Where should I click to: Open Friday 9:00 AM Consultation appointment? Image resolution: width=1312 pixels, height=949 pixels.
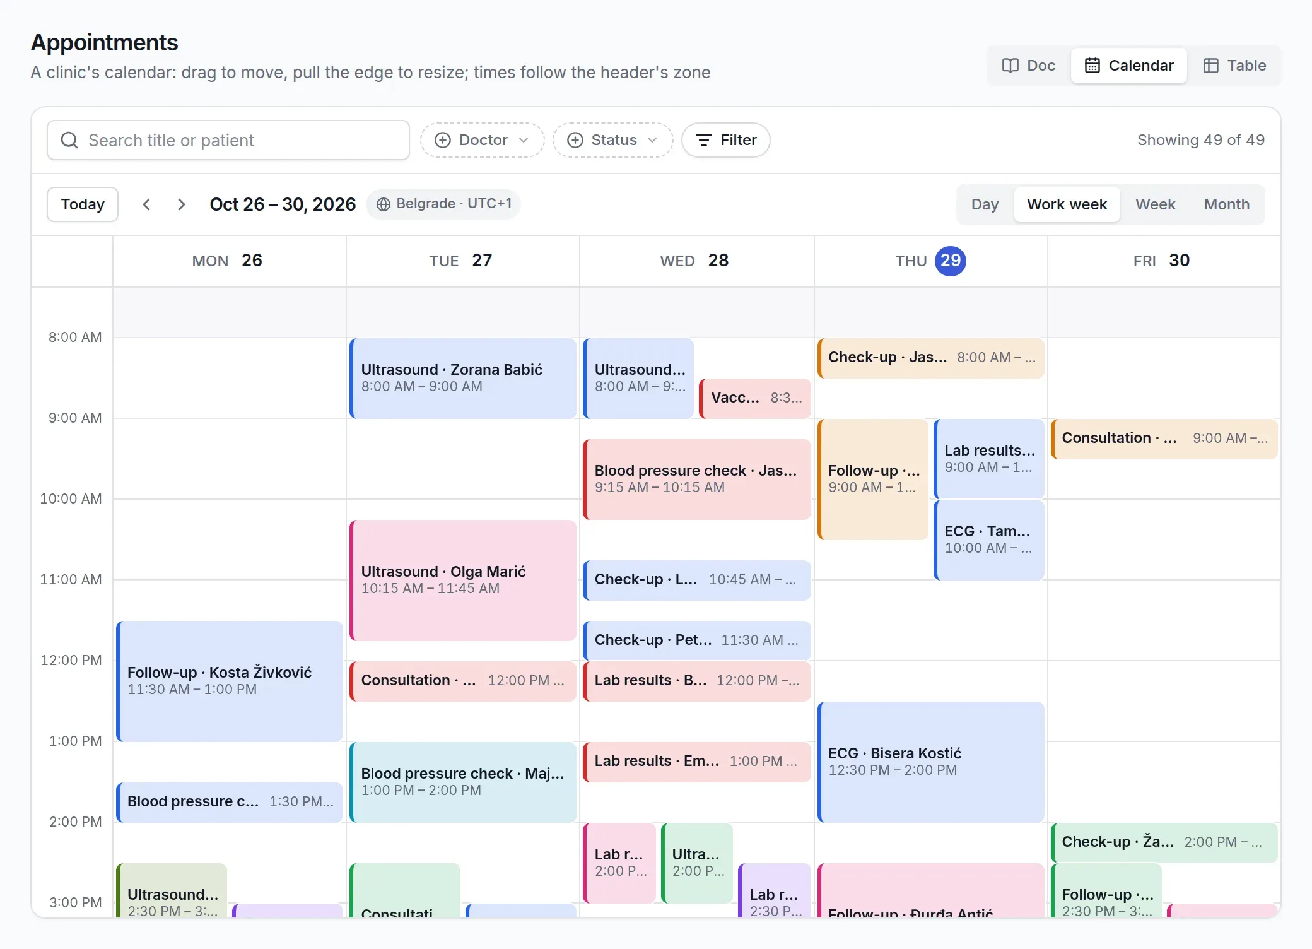coord(1164,439)
